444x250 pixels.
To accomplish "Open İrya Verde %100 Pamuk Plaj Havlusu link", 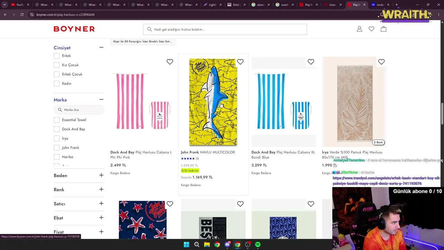I will click(x=352, y=155).
